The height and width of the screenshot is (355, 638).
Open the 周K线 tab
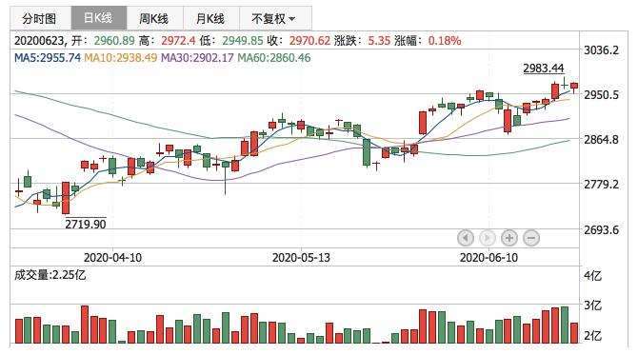(x=155, y=18)
